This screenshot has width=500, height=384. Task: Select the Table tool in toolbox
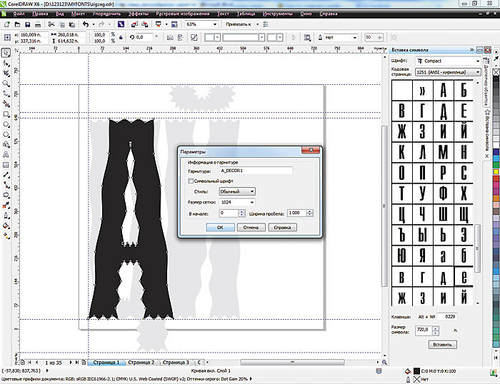(x=6, y=163)
